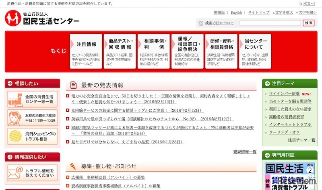
Task: Open the サイトマップ link
Action: coord(259,12)
